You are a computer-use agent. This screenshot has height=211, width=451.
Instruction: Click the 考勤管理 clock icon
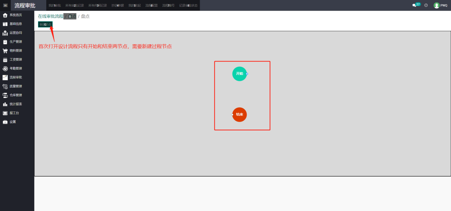pyautogui.click(x=5, y=69)
